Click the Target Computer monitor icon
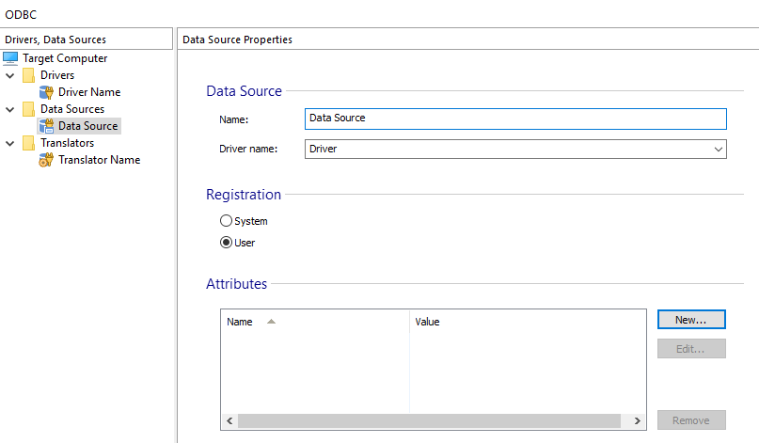759x443 pixels. (x=10, y=58)
